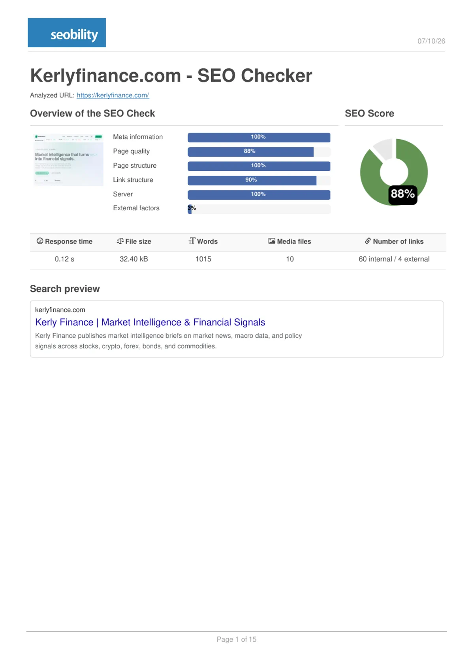474x669 pixels.
Task: Click the External factors 3% bar
Action: [x=259, y=209]
